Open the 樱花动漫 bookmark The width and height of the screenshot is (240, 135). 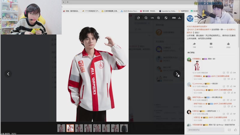(148, 11)
